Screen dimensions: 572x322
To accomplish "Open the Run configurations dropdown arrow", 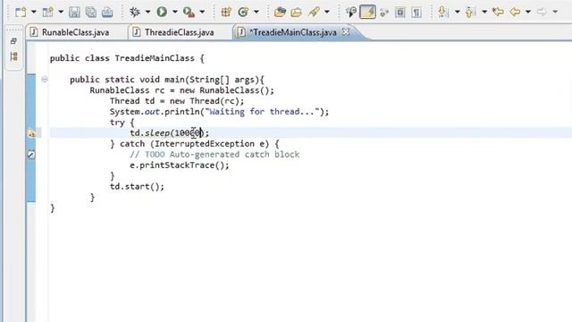I will coord(175,12).
